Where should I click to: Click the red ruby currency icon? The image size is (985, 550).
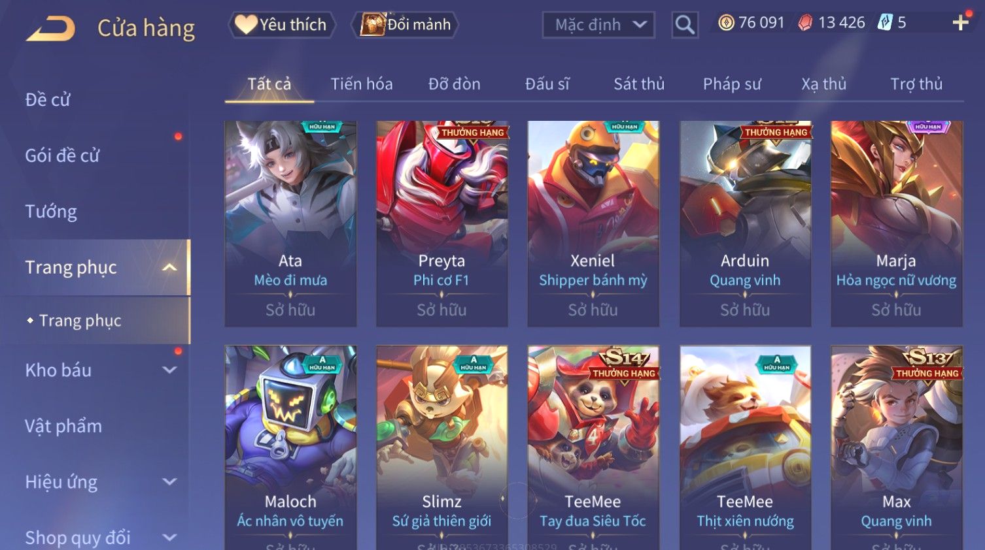pos(805,23)
